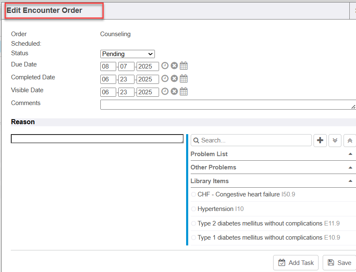This screenshot has width=356, height=272.
Task: Clear the Completed Date with X icon
Action: (x=174, y=78)
